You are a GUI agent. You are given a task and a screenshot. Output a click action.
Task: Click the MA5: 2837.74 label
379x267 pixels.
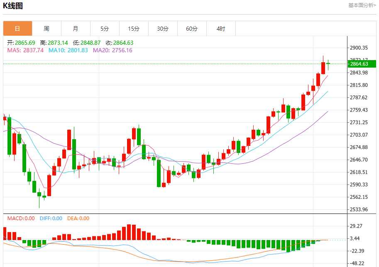(25, 50)
